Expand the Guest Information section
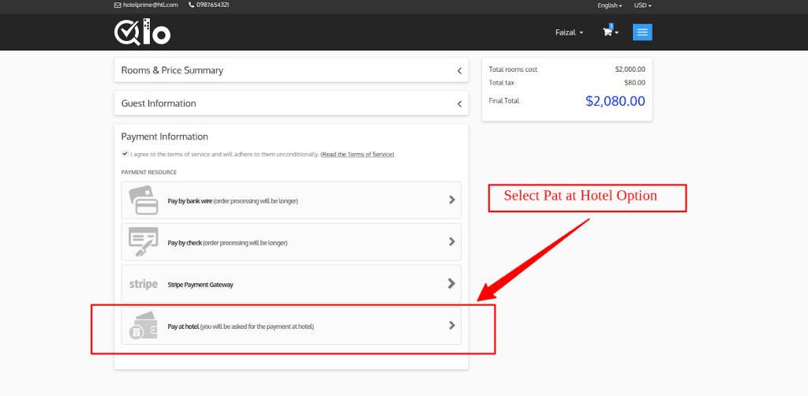This screenshot has width=808, height=396. (x=291, y=103)
